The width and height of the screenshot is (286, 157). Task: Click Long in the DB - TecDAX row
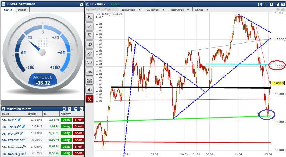(66, 126)
